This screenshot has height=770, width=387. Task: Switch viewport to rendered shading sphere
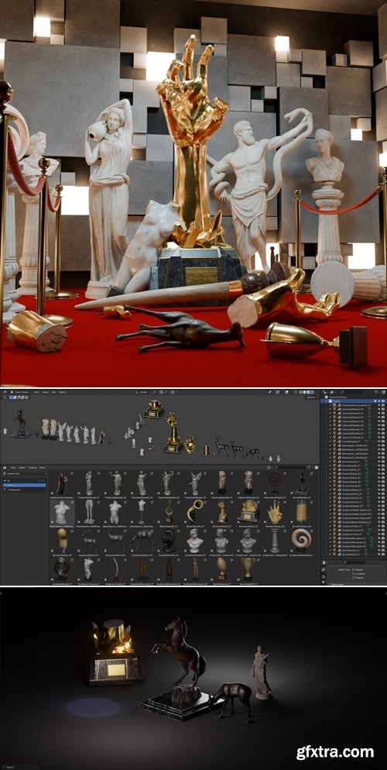click(312, 392)
